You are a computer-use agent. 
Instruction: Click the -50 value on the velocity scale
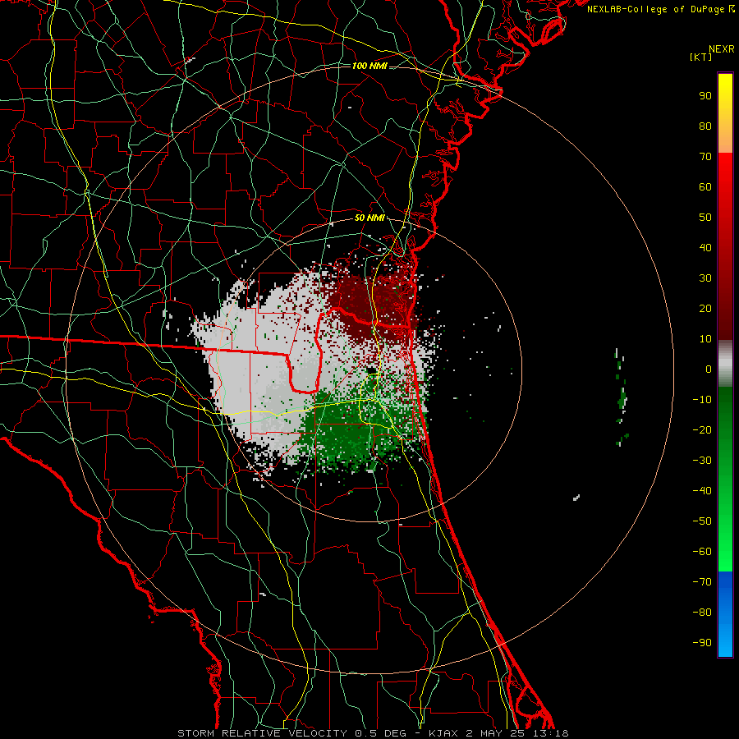point(702,521)
